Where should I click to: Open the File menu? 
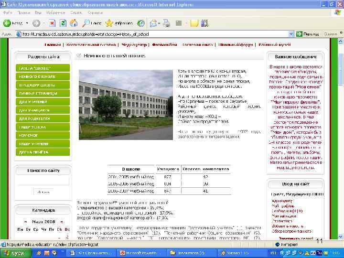pos(8,13)
